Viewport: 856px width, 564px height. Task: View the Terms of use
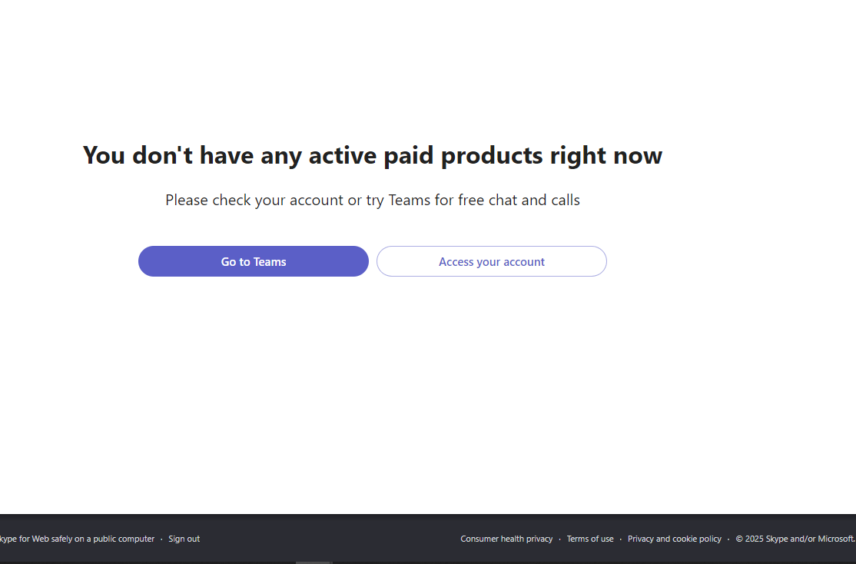click(x=589, y=539)
